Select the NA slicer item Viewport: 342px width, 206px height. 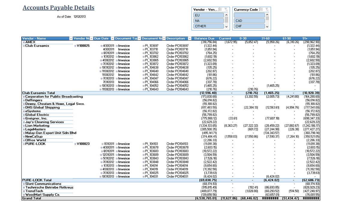(208, 21)
